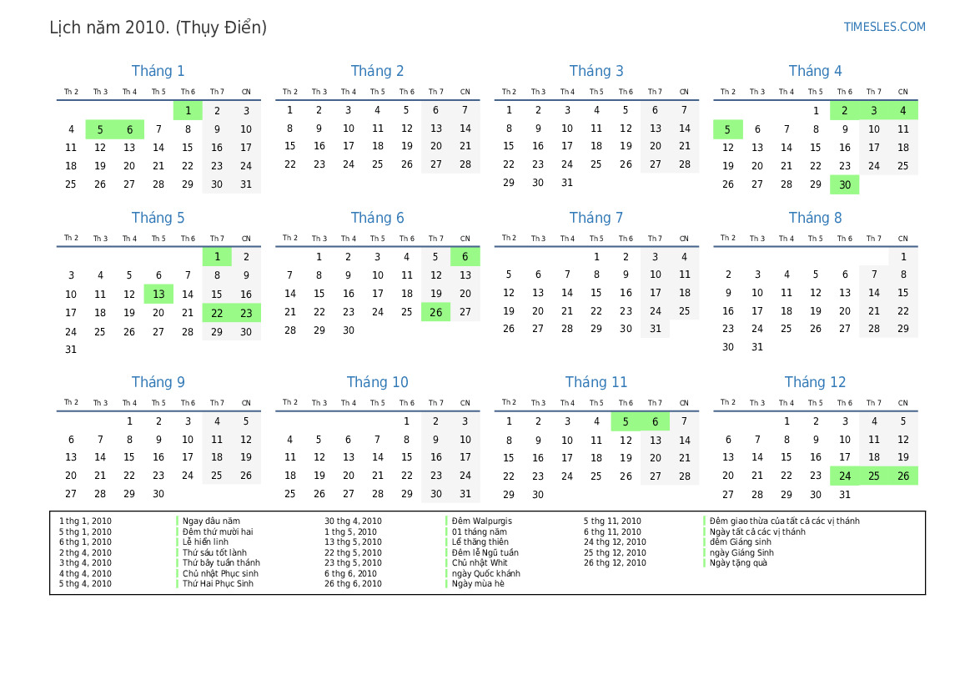This screenshot has height=690, width=975.
Task: Click highlighted day 30 in Tháng 4
Action: (844, 185)
